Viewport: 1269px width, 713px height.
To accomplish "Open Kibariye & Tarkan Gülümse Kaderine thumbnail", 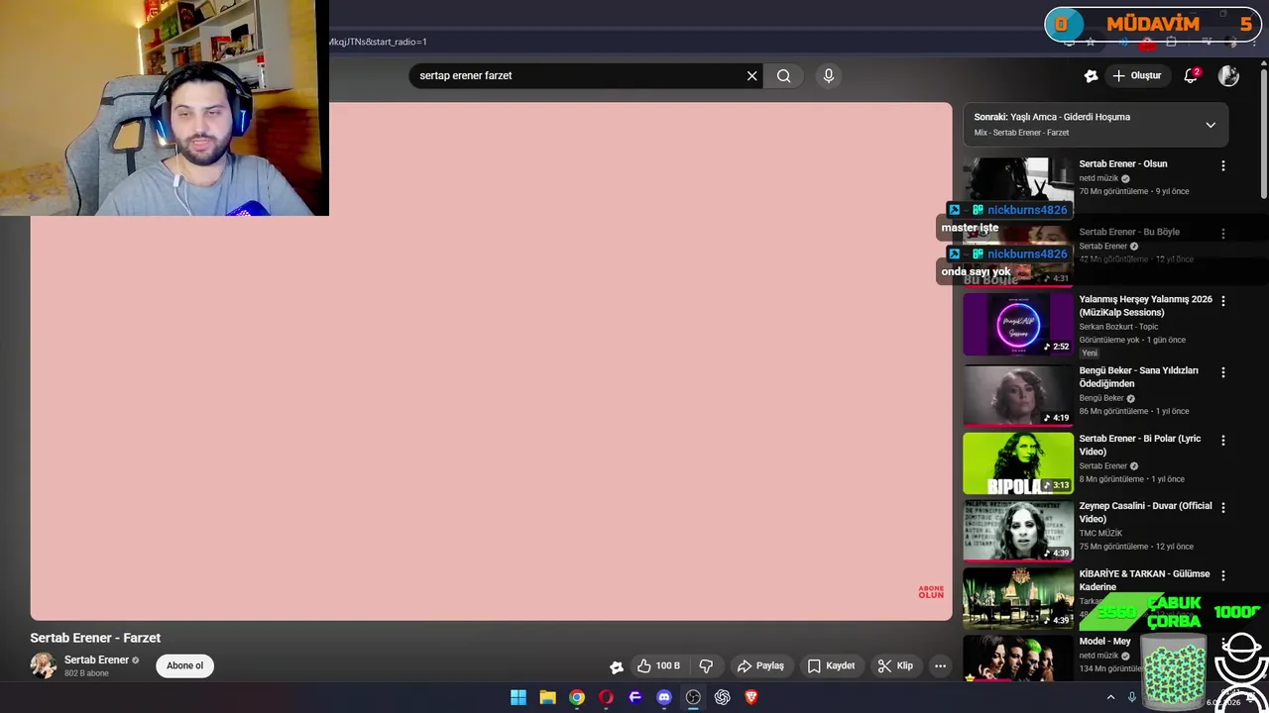I will click(x=1018, y=598).
